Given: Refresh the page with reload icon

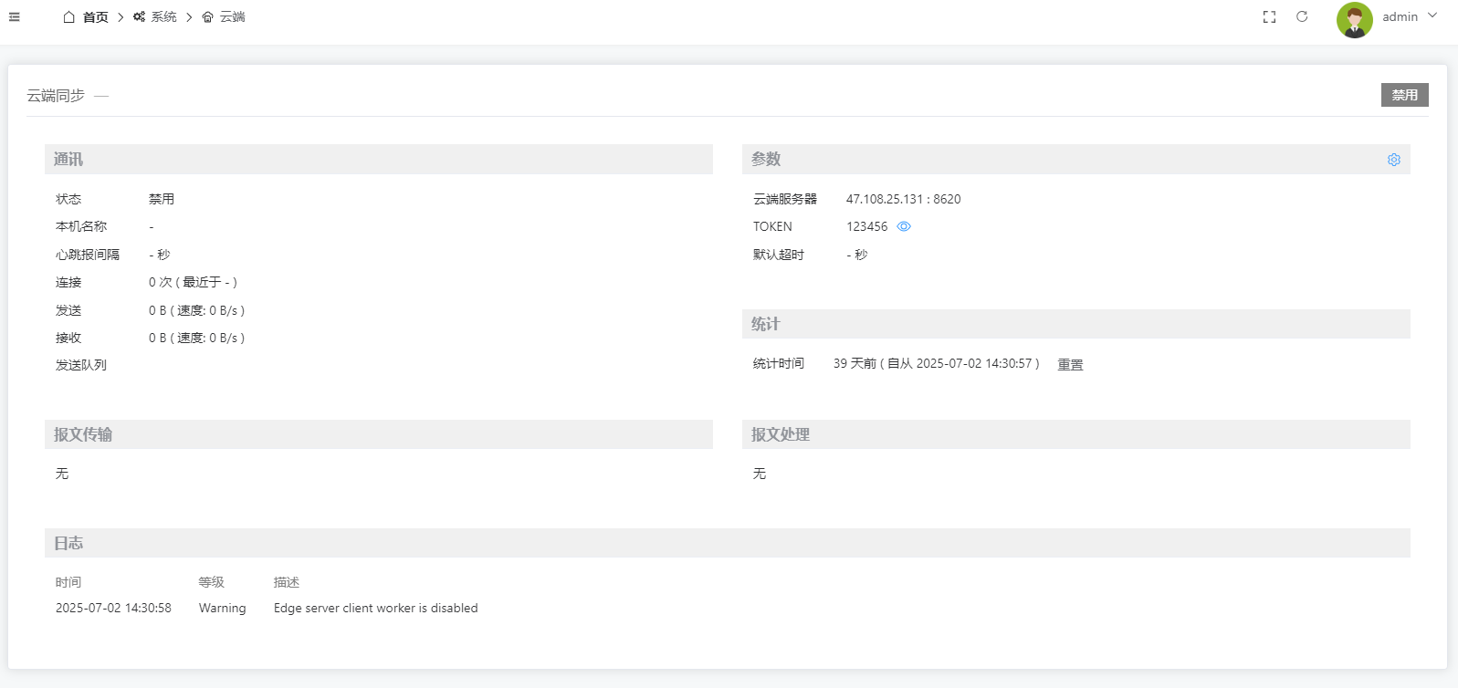Looking at the screenshot, I should [x=1302, y=17].
